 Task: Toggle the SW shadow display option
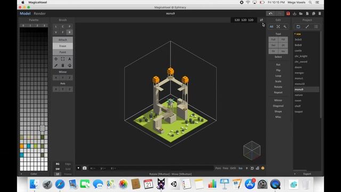coord(58,169)
